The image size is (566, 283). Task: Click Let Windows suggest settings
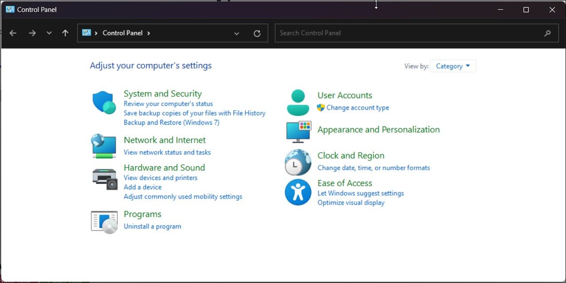[361, 193]
